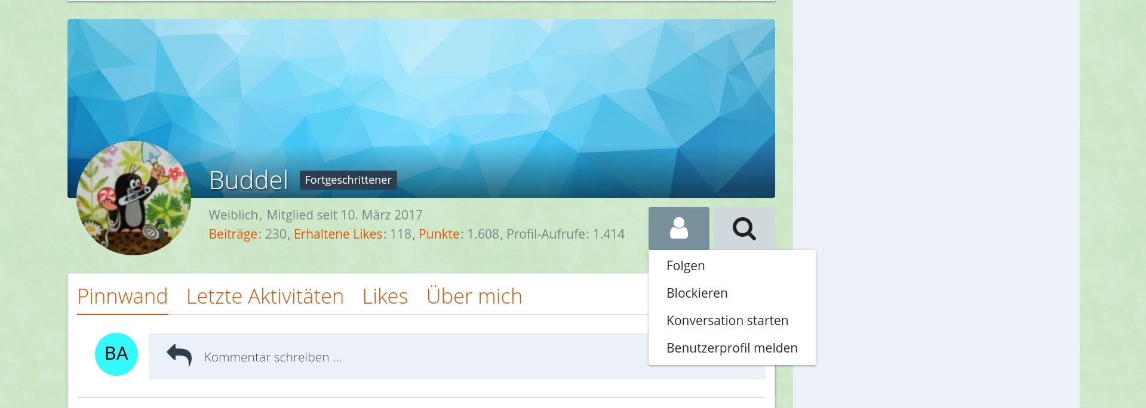Switch to the Pinnwand tab
The width and height of the screenshot is (1146, 408).
(x=122, y=296)
